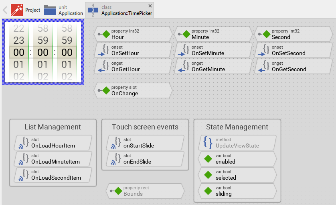The image size is (336, 205).
Task: Click the braces icon of OnGetSecond
Action: [x=265, y=66]
